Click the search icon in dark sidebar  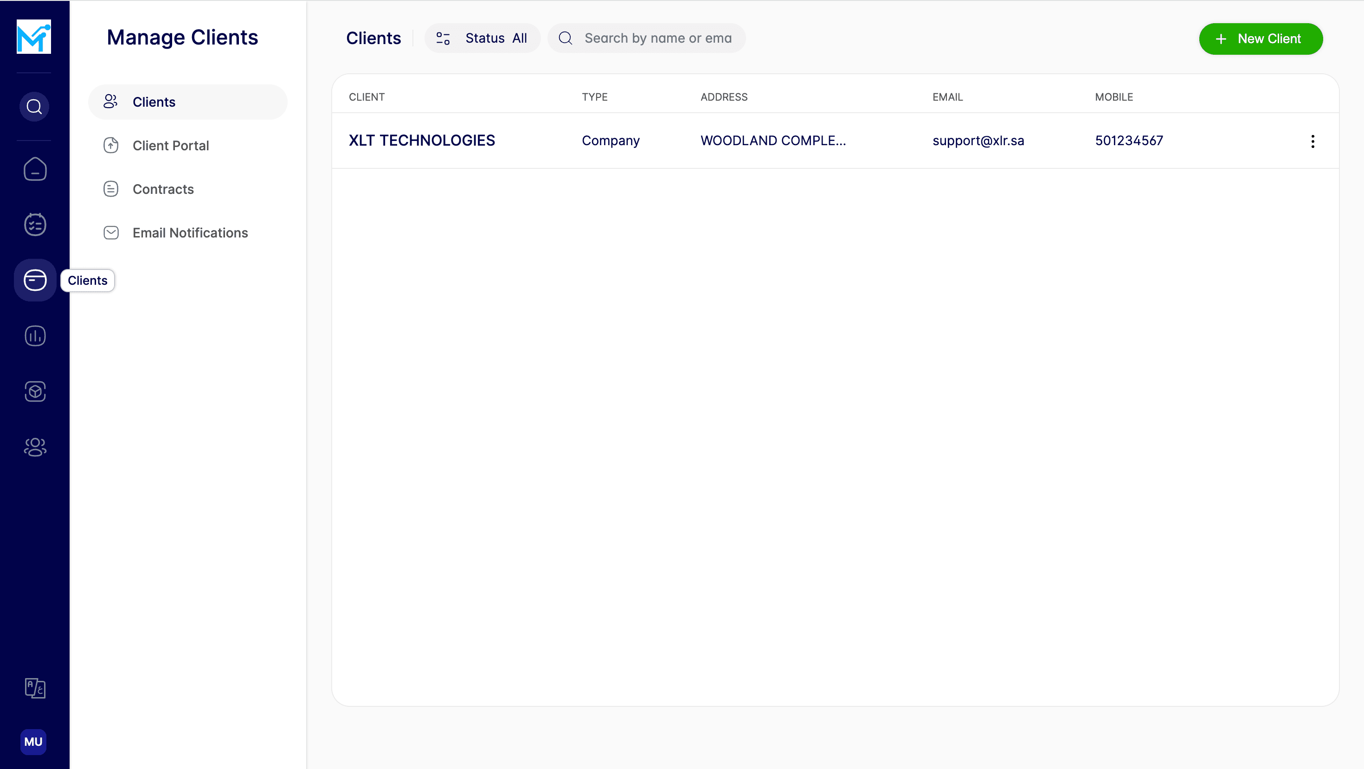34,107
